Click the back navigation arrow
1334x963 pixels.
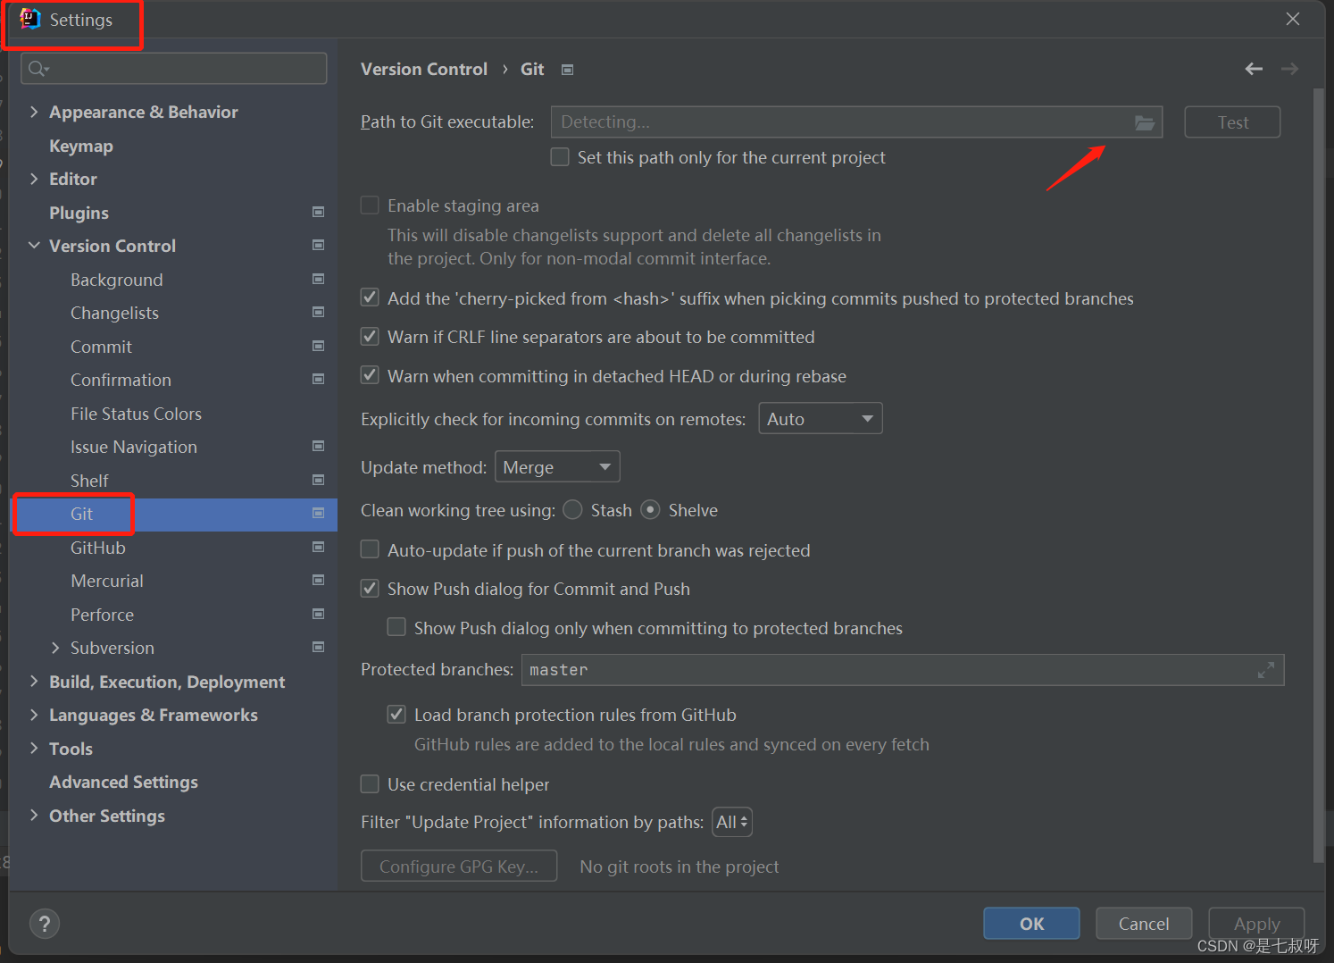tap(1254, 69)
